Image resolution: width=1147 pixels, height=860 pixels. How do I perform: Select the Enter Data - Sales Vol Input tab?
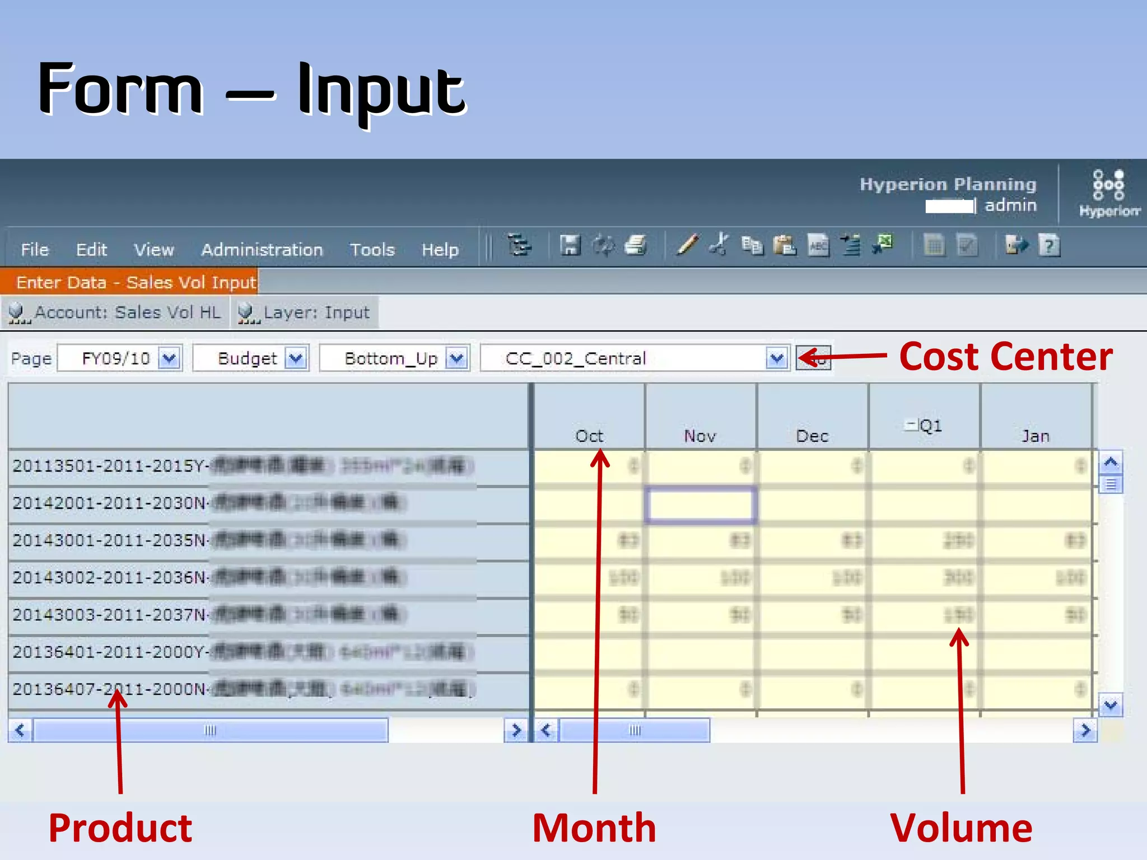pyautogui.click(x=129, y=282)
